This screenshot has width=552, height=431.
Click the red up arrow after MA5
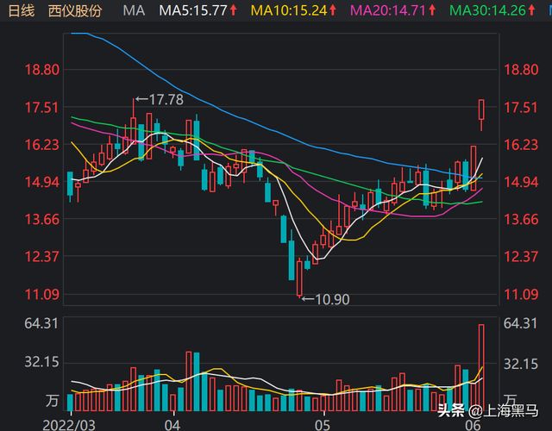click(x=234, y=11)
